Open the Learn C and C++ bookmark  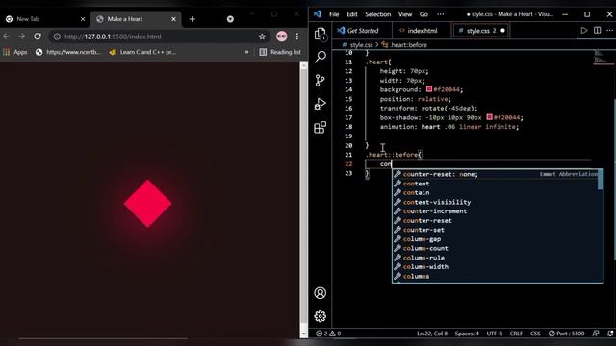pos(142,52)
